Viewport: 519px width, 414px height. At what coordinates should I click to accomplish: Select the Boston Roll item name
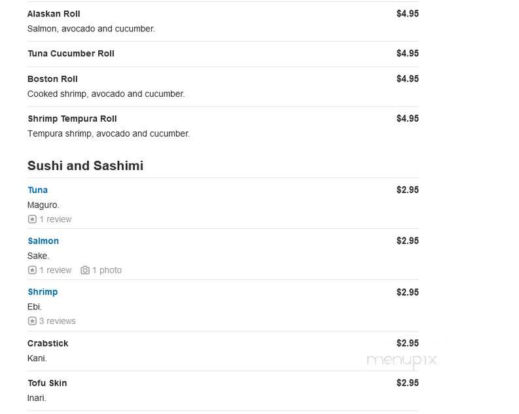52,79
